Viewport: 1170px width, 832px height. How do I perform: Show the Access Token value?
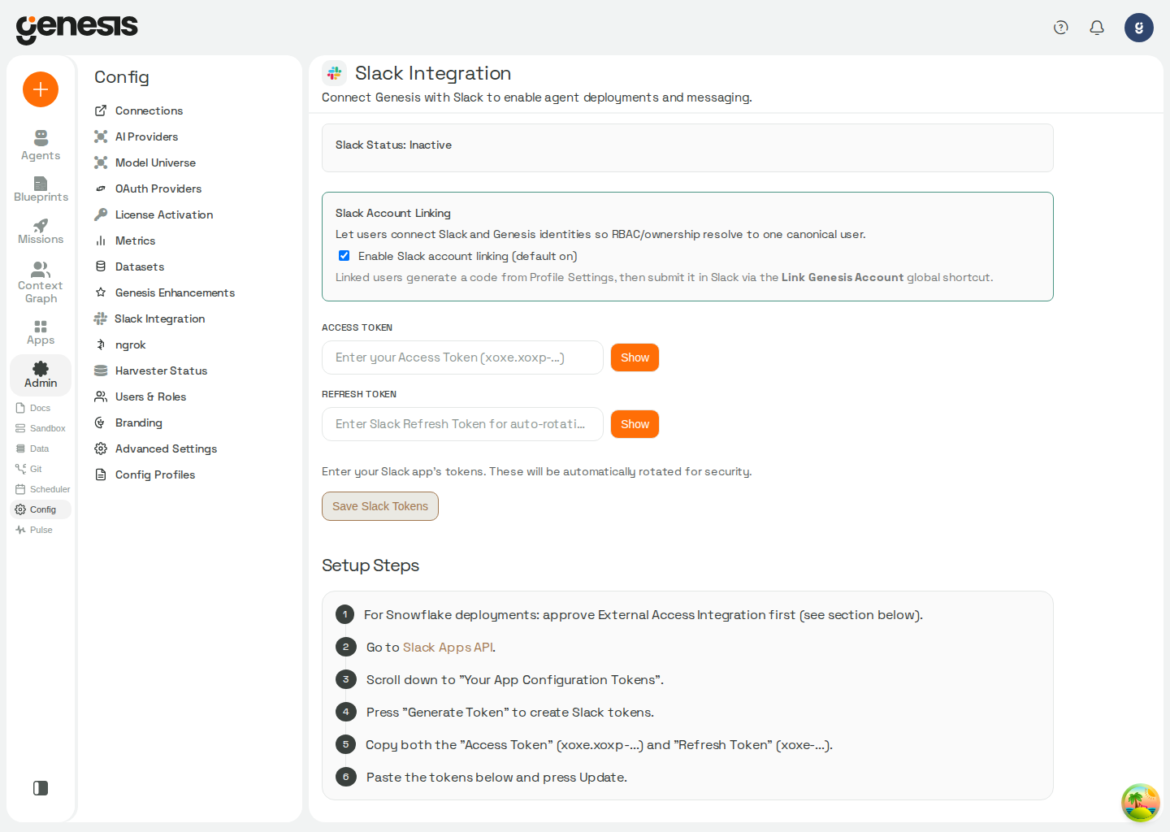[x=635, y=357]
